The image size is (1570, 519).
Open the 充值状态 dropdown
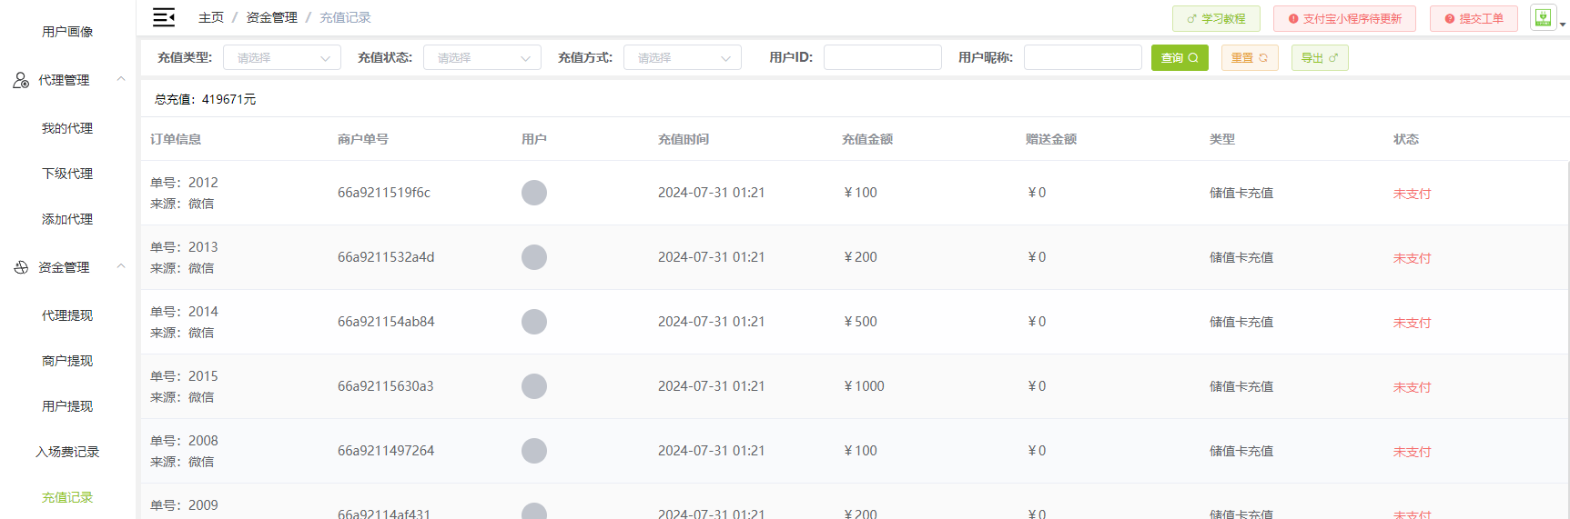click(482, 57)
